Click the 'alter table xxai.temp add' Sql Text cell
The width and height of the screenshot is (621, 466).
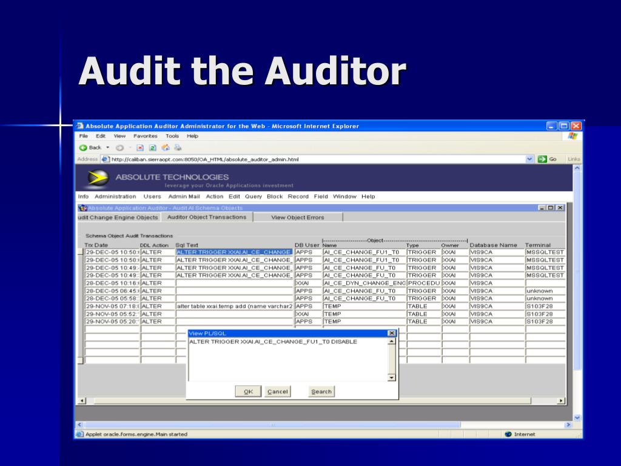pyautogui.click(x=234, y=306)
